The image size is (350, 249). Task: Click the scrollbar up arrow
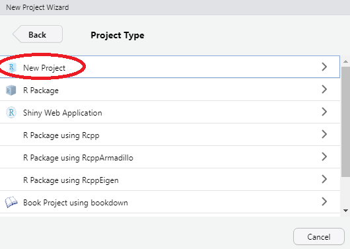(x=345, y=61)
